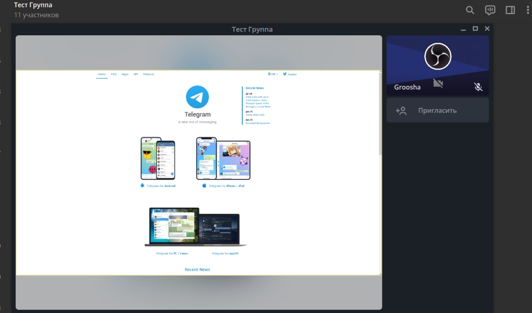Open the Group Video Calls news link
The width and height of the screenshot is (532, 313).
click(255, 115)
